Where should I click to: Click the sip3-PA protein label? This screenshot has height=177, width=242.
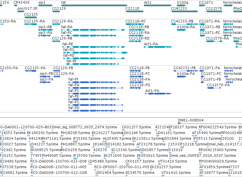pyautogui.click(x=47, y=79)
